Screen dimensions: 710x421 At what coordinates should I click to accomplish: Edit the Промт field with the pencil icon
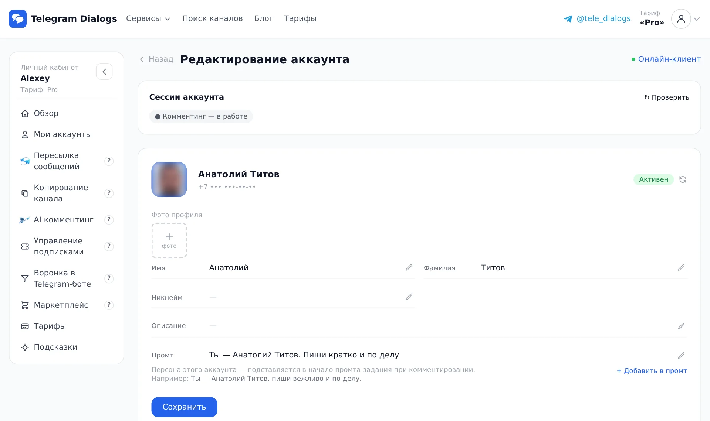click(x=681, y=356)
